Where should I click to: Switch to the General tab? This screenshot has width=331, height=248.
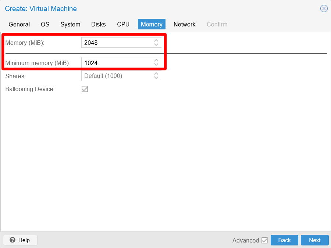tap(19, 24)
